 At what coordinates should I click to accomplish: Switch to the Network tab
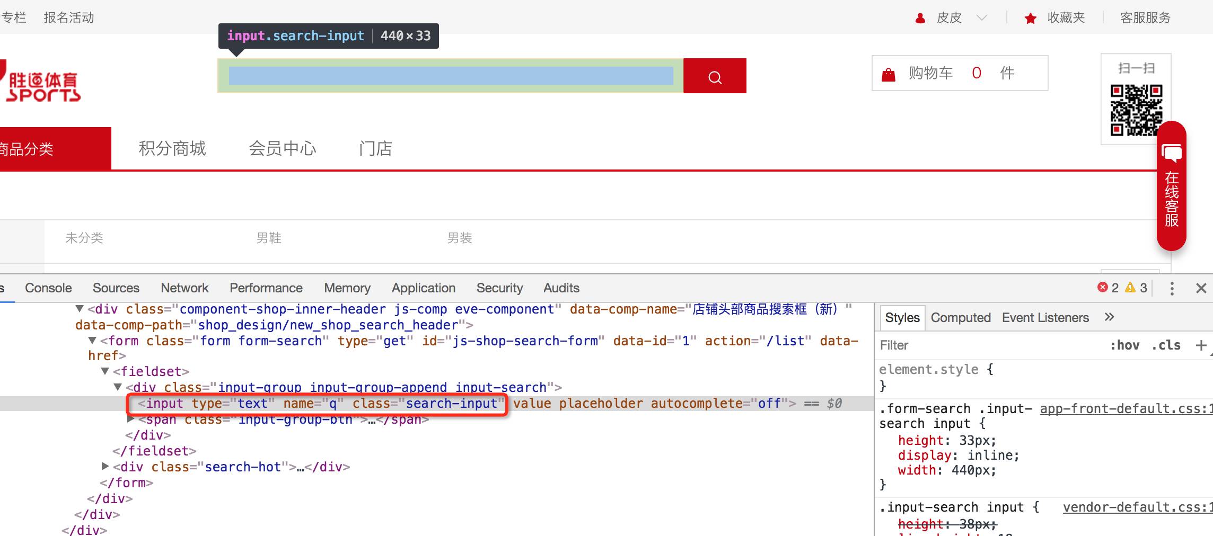pyautogui.click(x=184, y=288)
